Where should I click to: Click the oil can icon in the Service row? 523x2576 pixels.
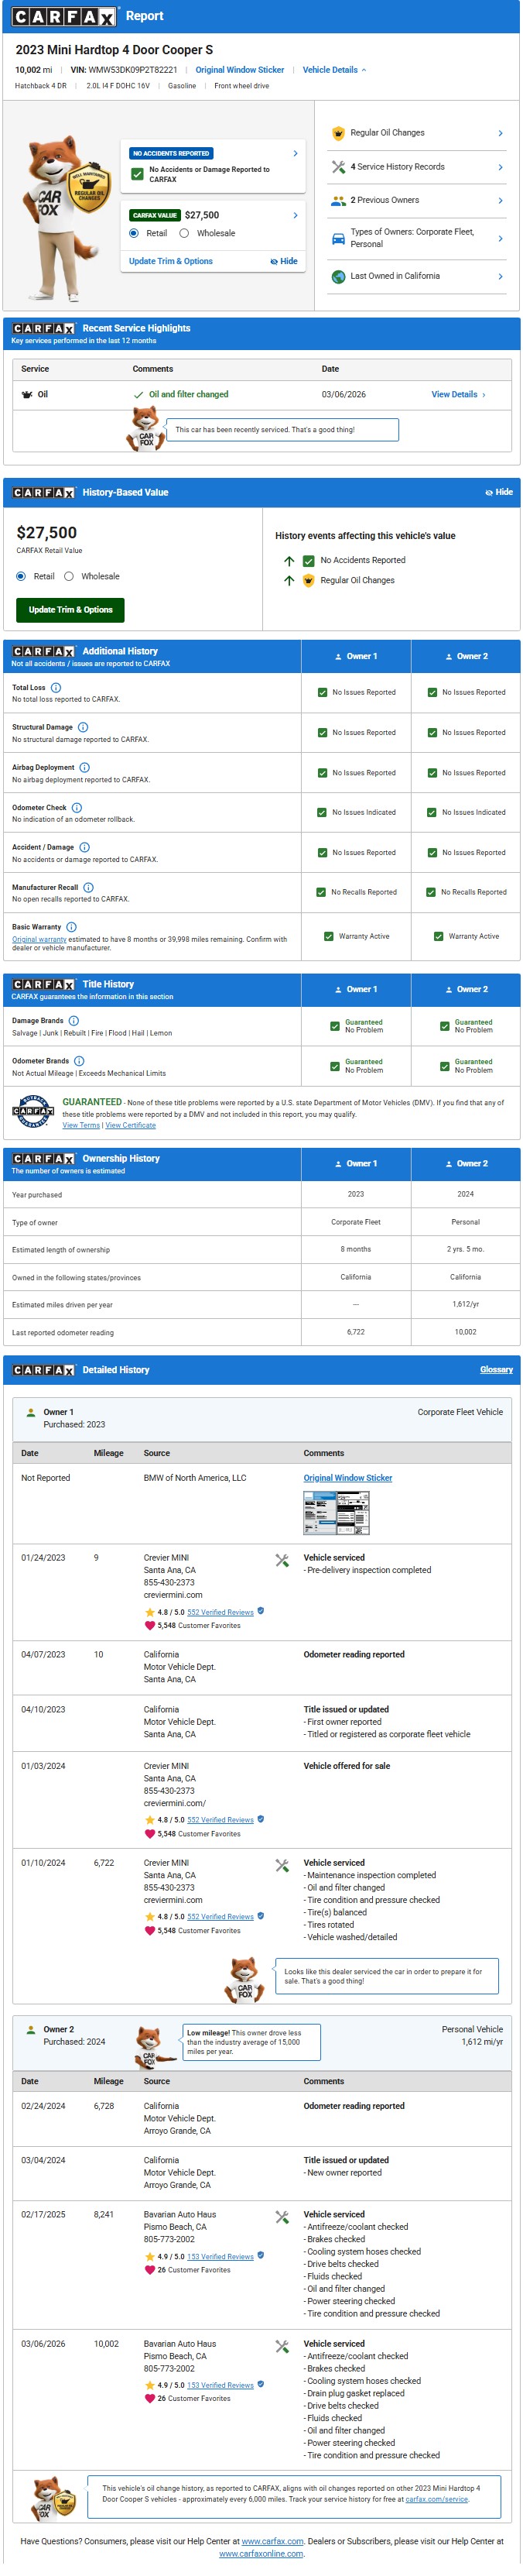pos(27,395)
